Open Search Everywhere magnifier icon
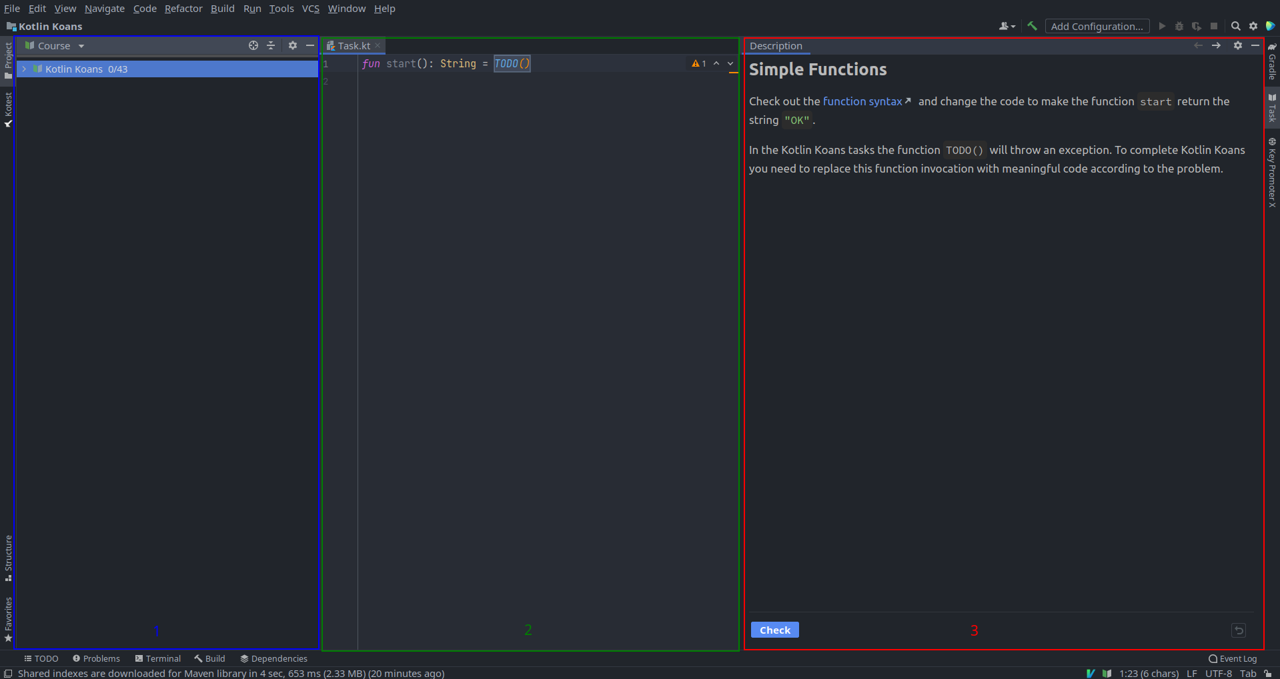 point(1235,26)
